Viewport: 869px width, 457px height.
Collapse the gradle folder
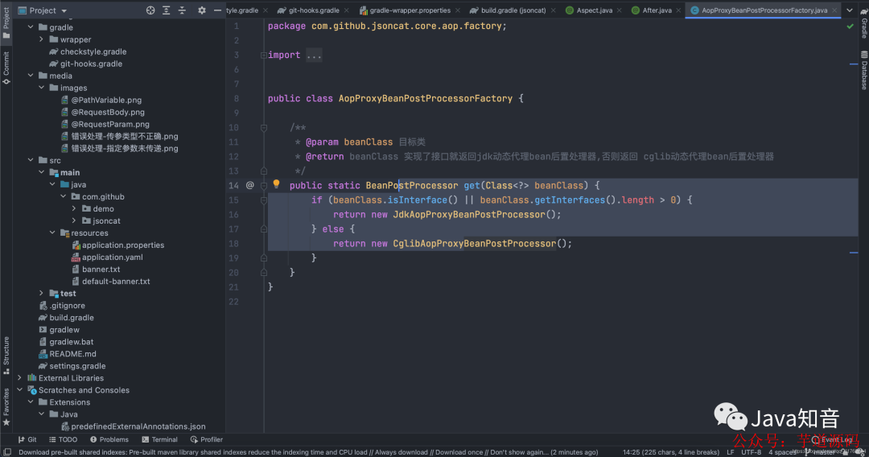(x=31, y=27)
